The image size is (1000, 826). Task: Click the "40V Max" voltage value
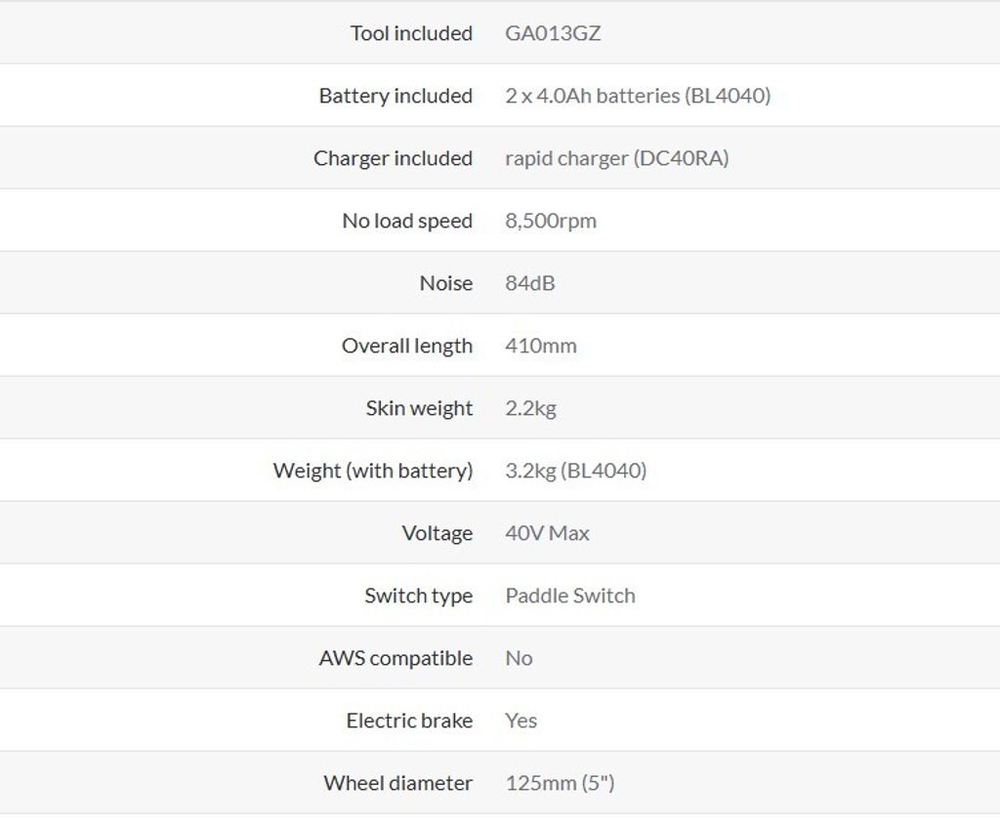coord(548,533)
